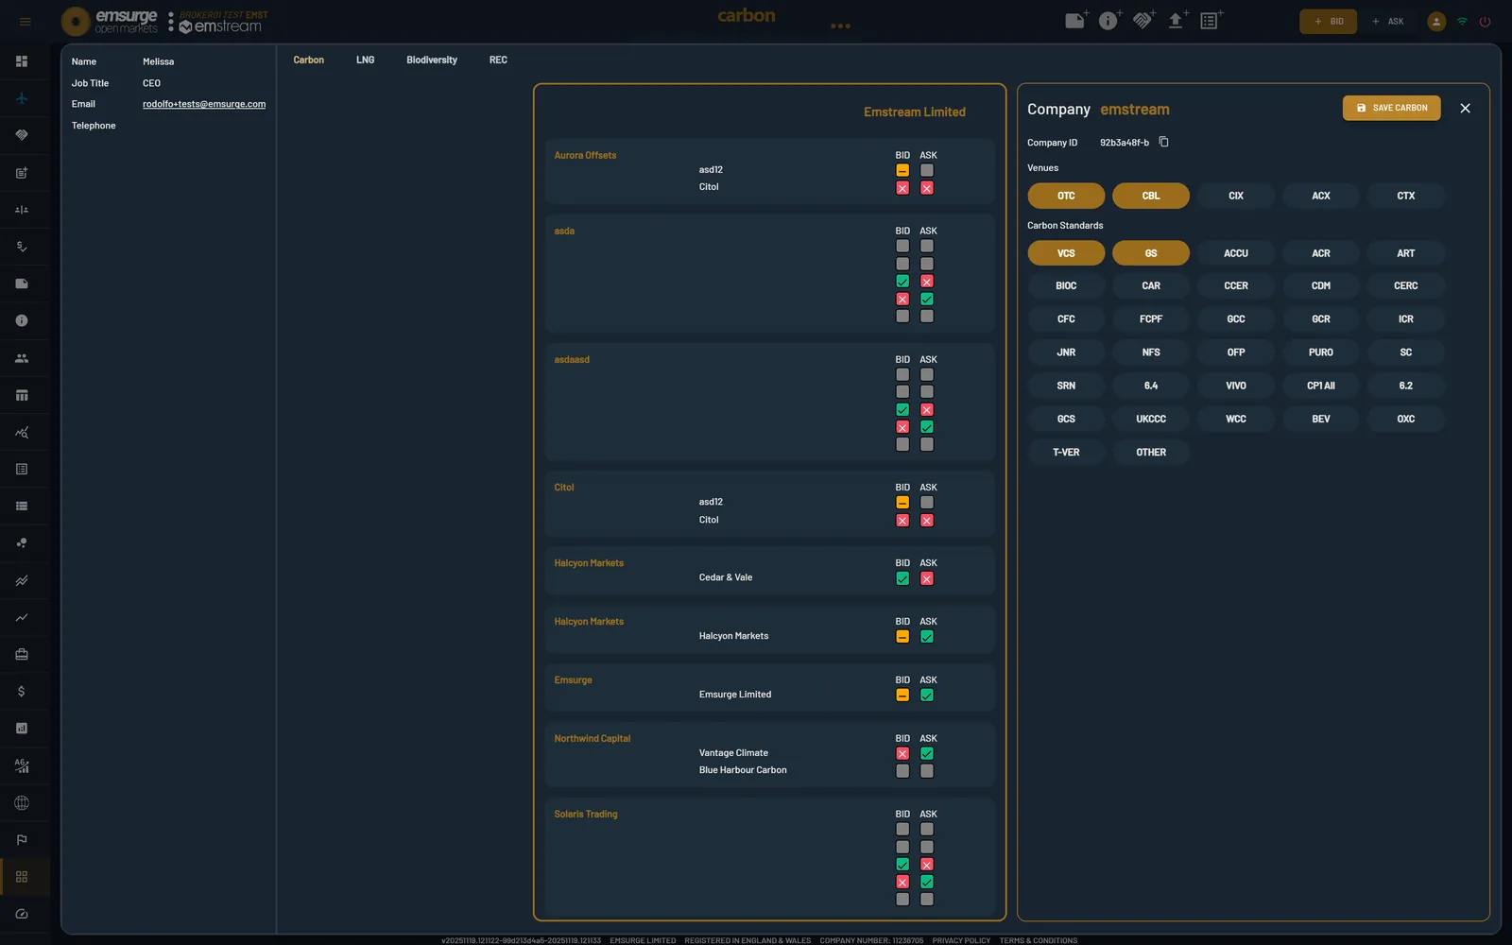Click the red power icon

pyautogui.click(x=1485, y=22)
